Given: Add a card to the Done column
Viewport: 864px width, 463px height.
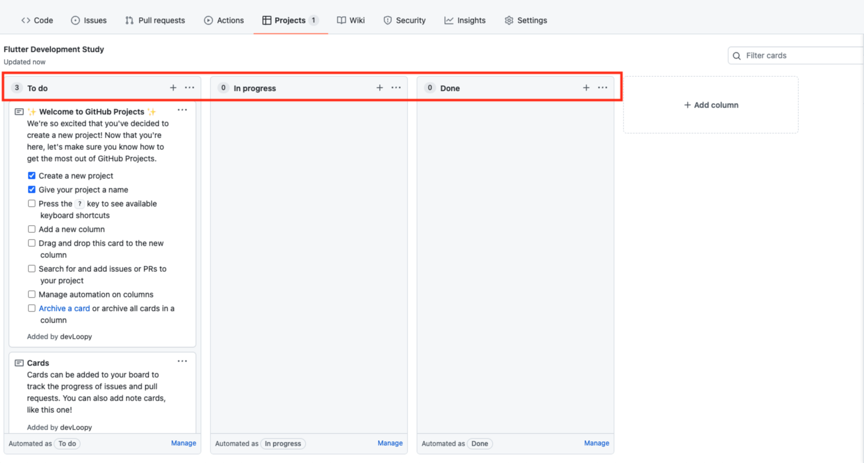Looking at the screenshot, I should pyautogui.click(x=586, y=87).
